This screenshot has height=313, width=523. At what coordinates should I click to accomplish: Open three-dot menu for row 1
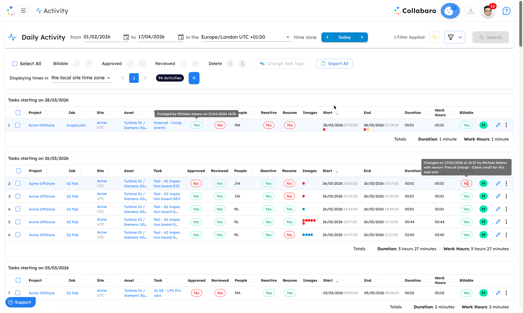506,125
